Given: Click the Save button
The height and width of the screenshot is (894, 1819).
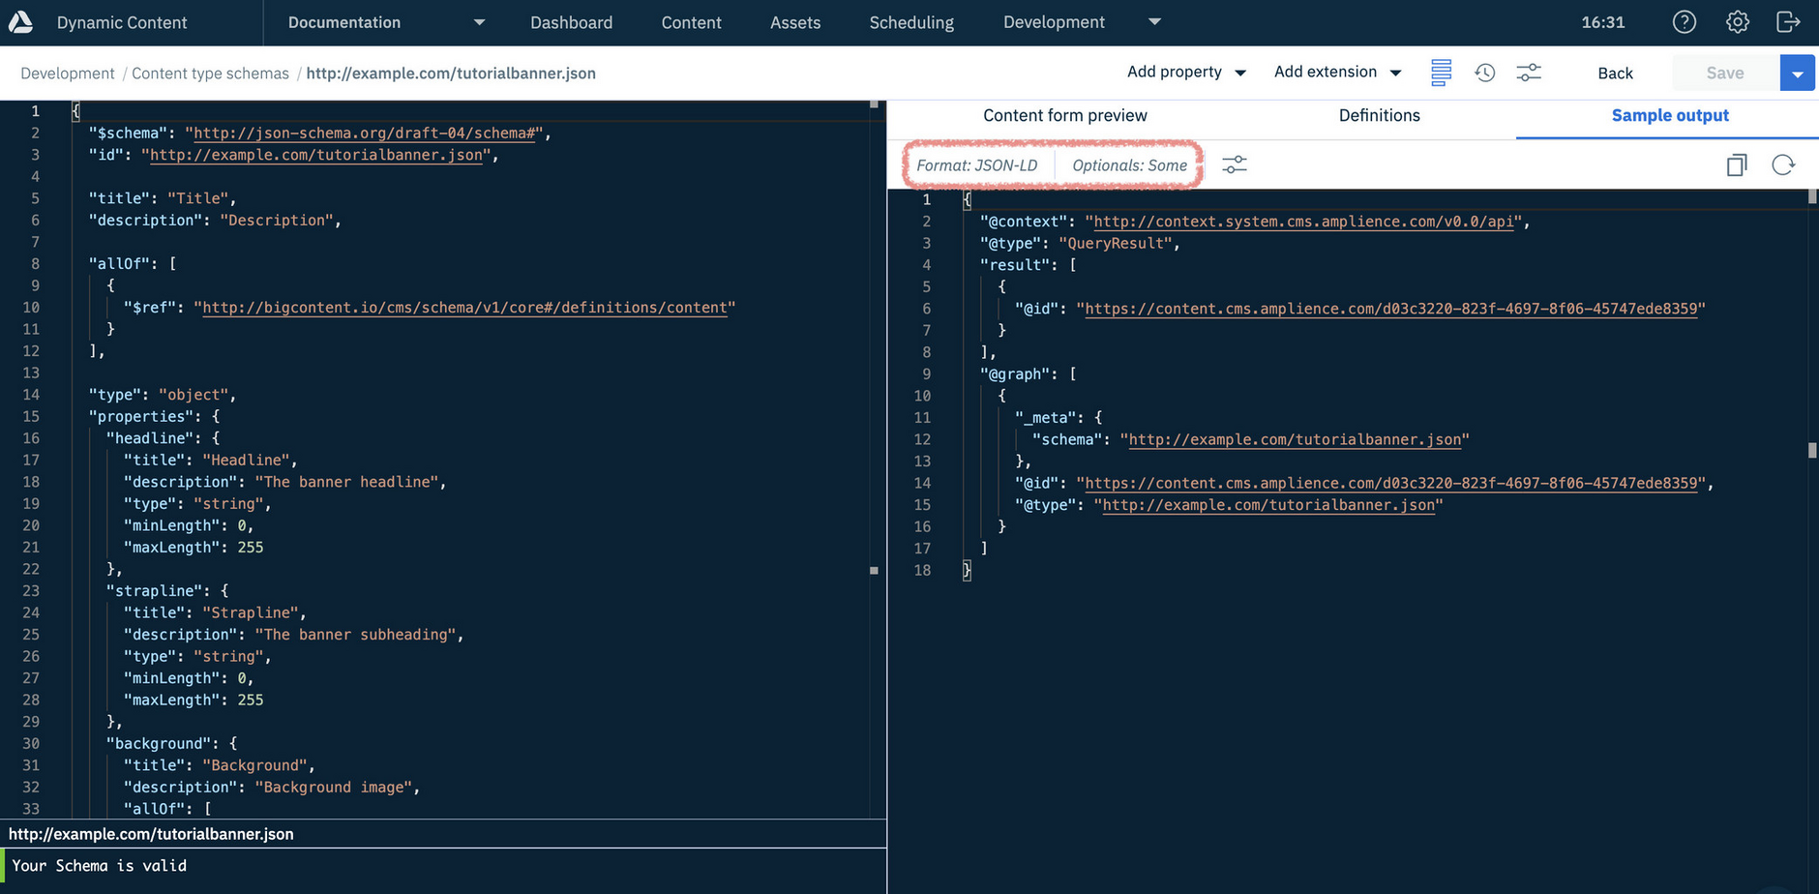Looking at the screenshot, I should click(x=1725, y=73).
